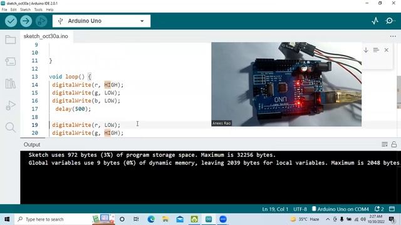Open the Sketchbook folder panel
This screenshot has height=225, width=401.
tap(10, 40)
